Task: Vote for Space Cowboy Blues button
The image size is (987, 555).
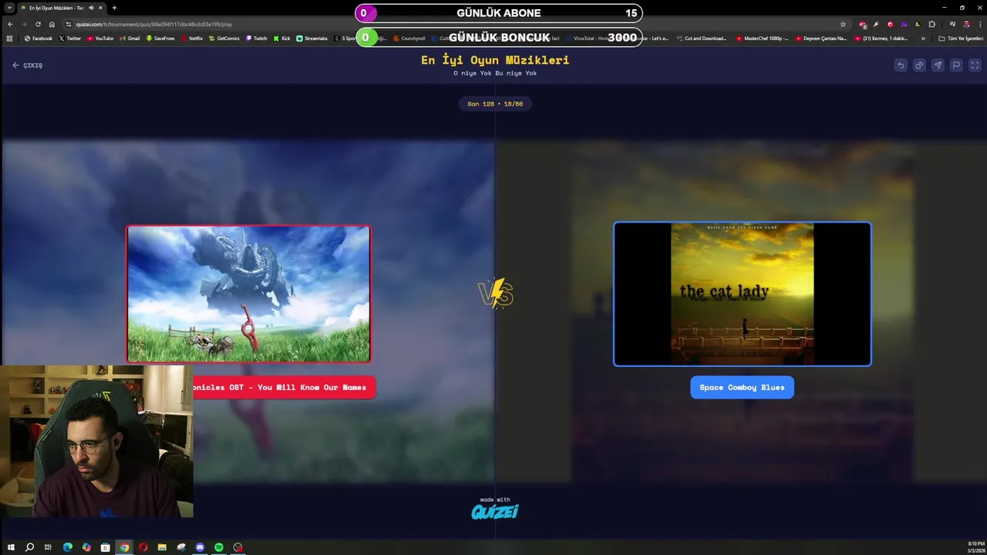Action: pyautogui.click(x=742, y=388)
